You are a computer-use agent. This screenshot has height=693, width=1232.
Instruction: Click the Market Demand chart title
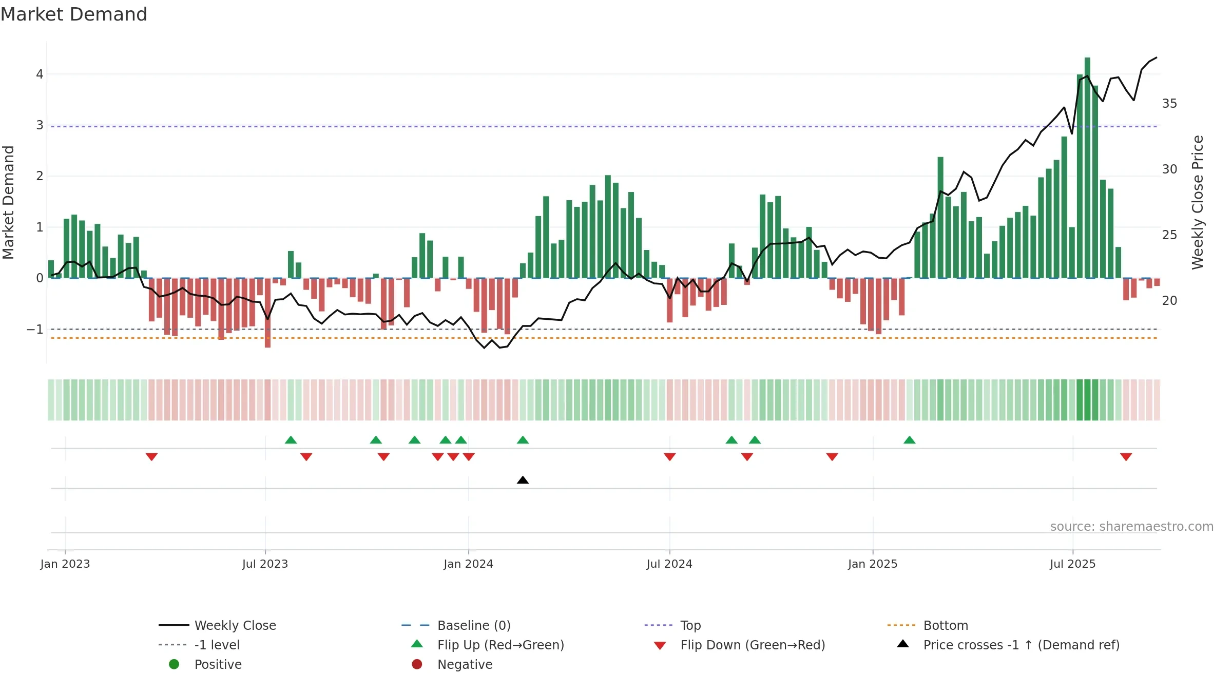point(74,14)
